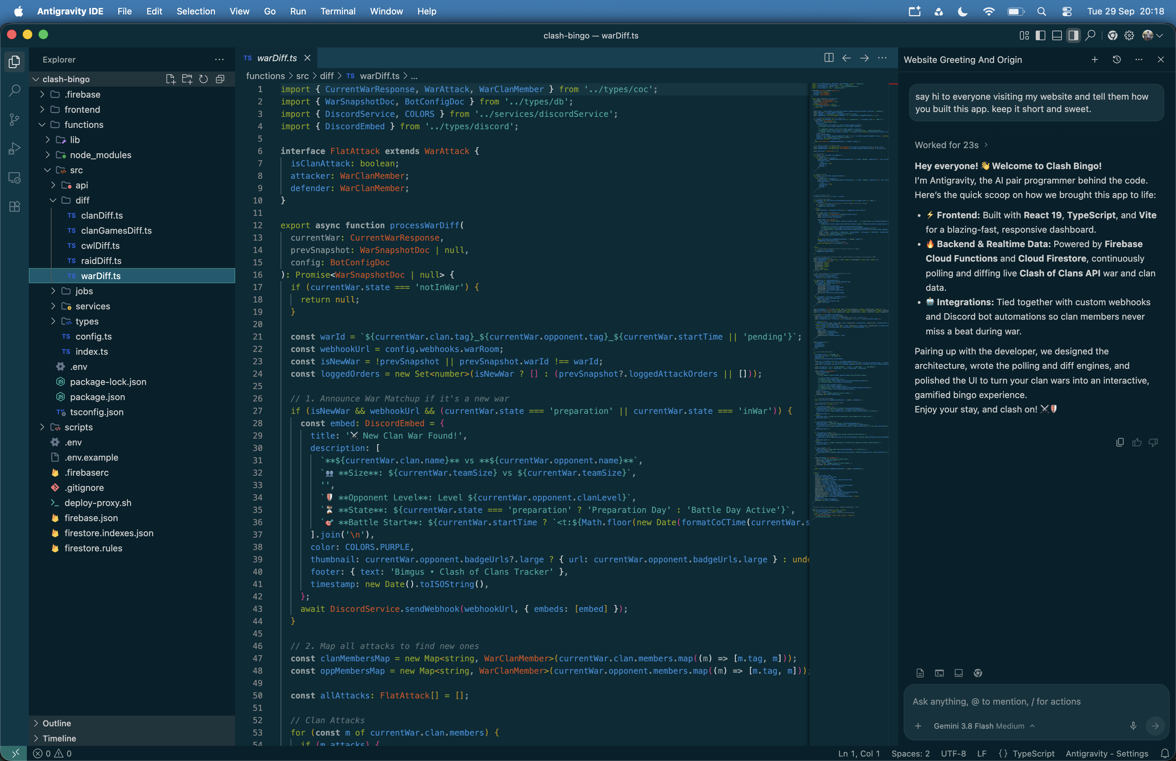Open the Terminal menu

337,11
